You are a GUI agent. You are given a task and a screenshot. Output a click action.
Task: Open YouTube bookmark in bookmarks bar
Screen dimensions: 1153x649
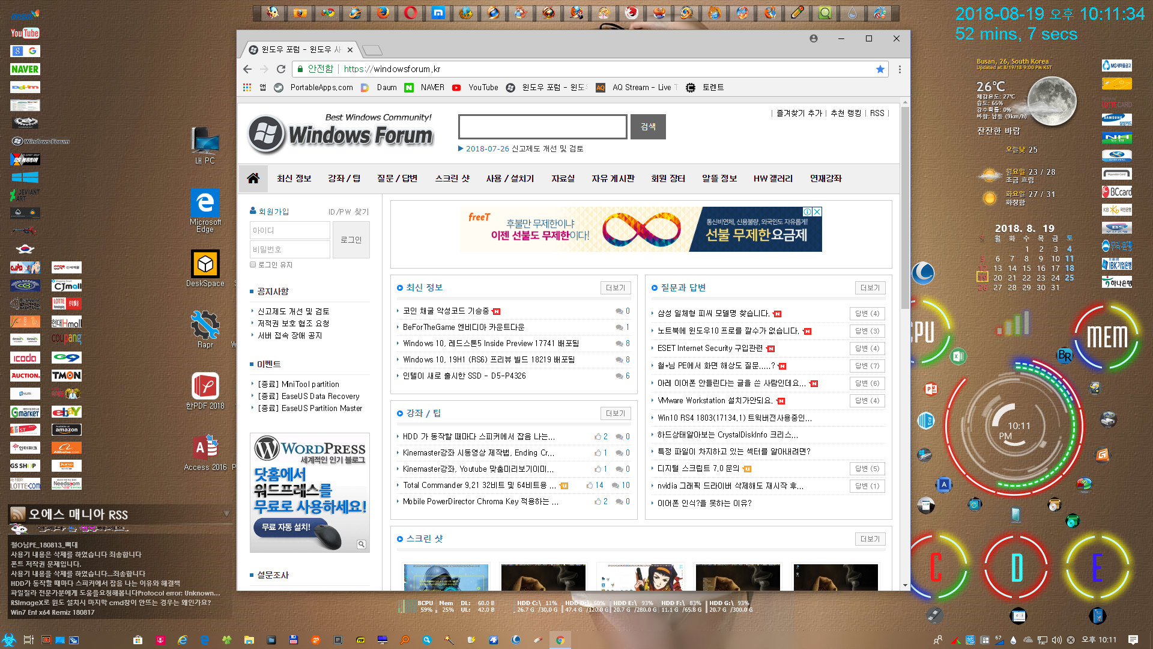point(476,87)
